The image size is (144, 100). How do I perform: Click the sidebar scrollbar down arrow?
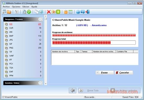click(46, 84)
